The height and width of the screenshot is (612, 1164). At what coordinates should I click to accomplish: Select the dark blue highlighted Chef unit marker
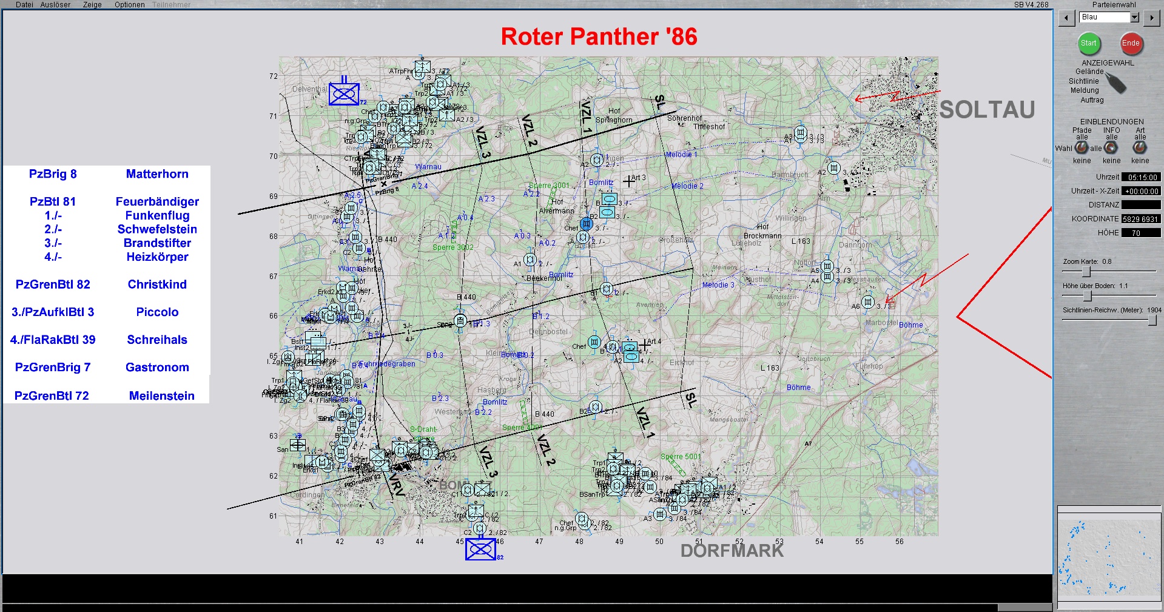pyautogui.click(x=586, y=224)
